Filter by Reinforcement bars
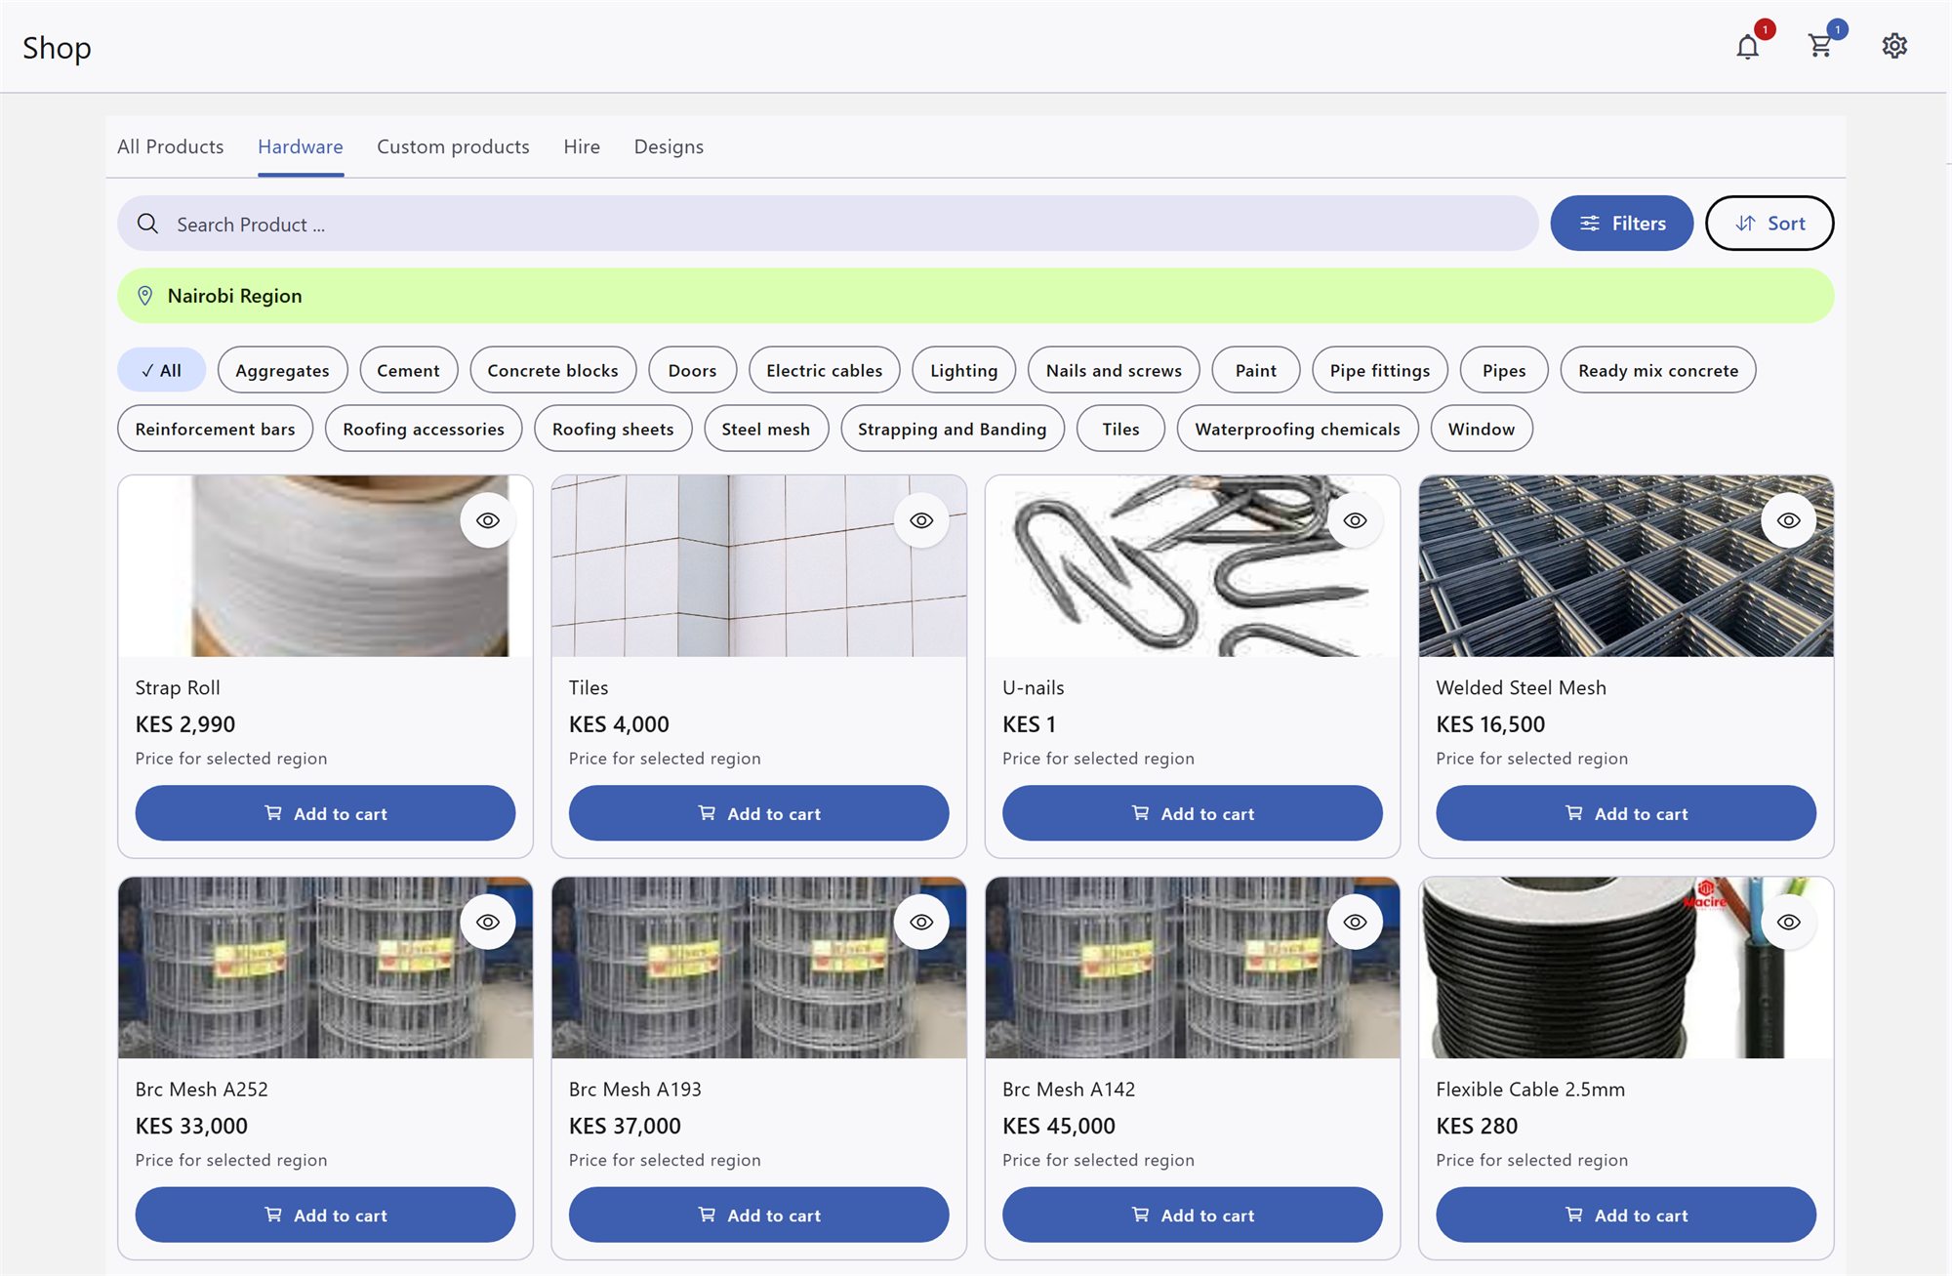The height and width of the screenshot is (1276, 1952). click(x=215, y=429)
